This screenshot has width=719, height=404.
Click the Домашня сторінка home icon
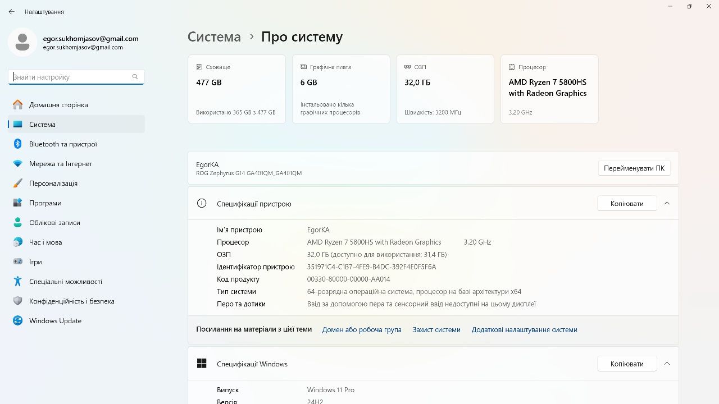pos(18,105)
